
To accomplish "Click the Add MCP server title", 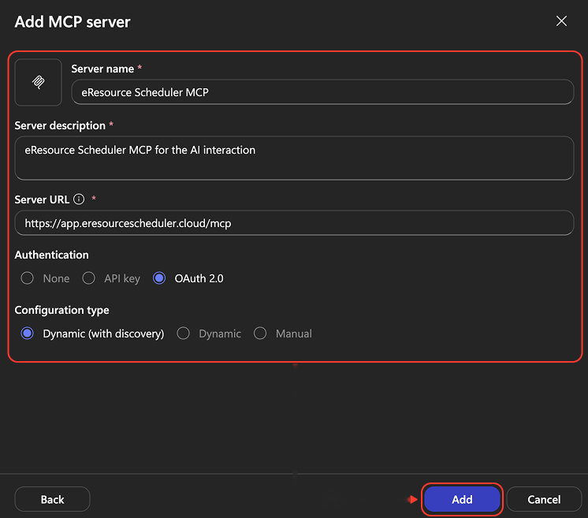I will (73, 22).
